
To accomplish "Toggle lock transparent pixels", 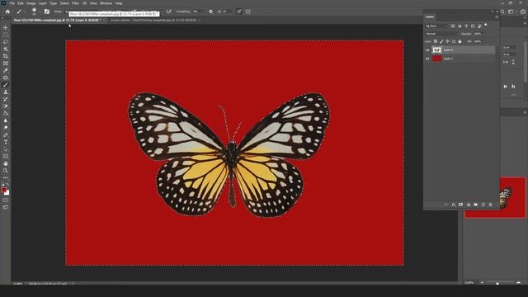I will coord(436,41).
